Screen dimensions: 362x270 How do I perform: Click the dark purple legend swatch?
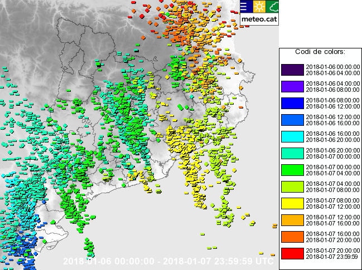coord(293,70)
